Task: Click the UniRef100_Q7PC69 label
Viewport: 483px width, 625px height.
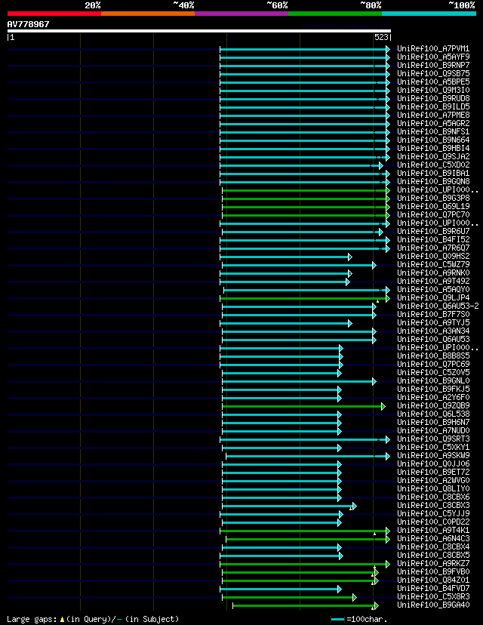Action: point(433,364)
